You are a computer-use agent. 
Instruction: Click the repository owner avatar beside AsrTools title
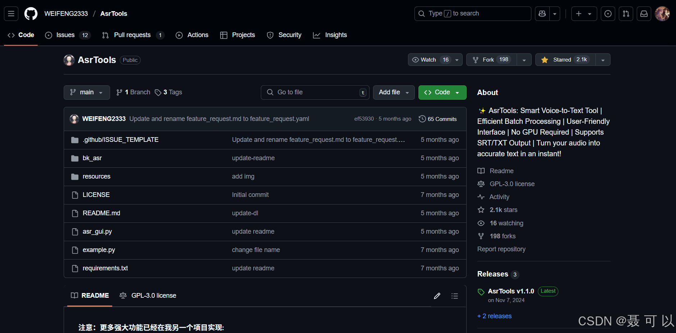pos(69,60)
